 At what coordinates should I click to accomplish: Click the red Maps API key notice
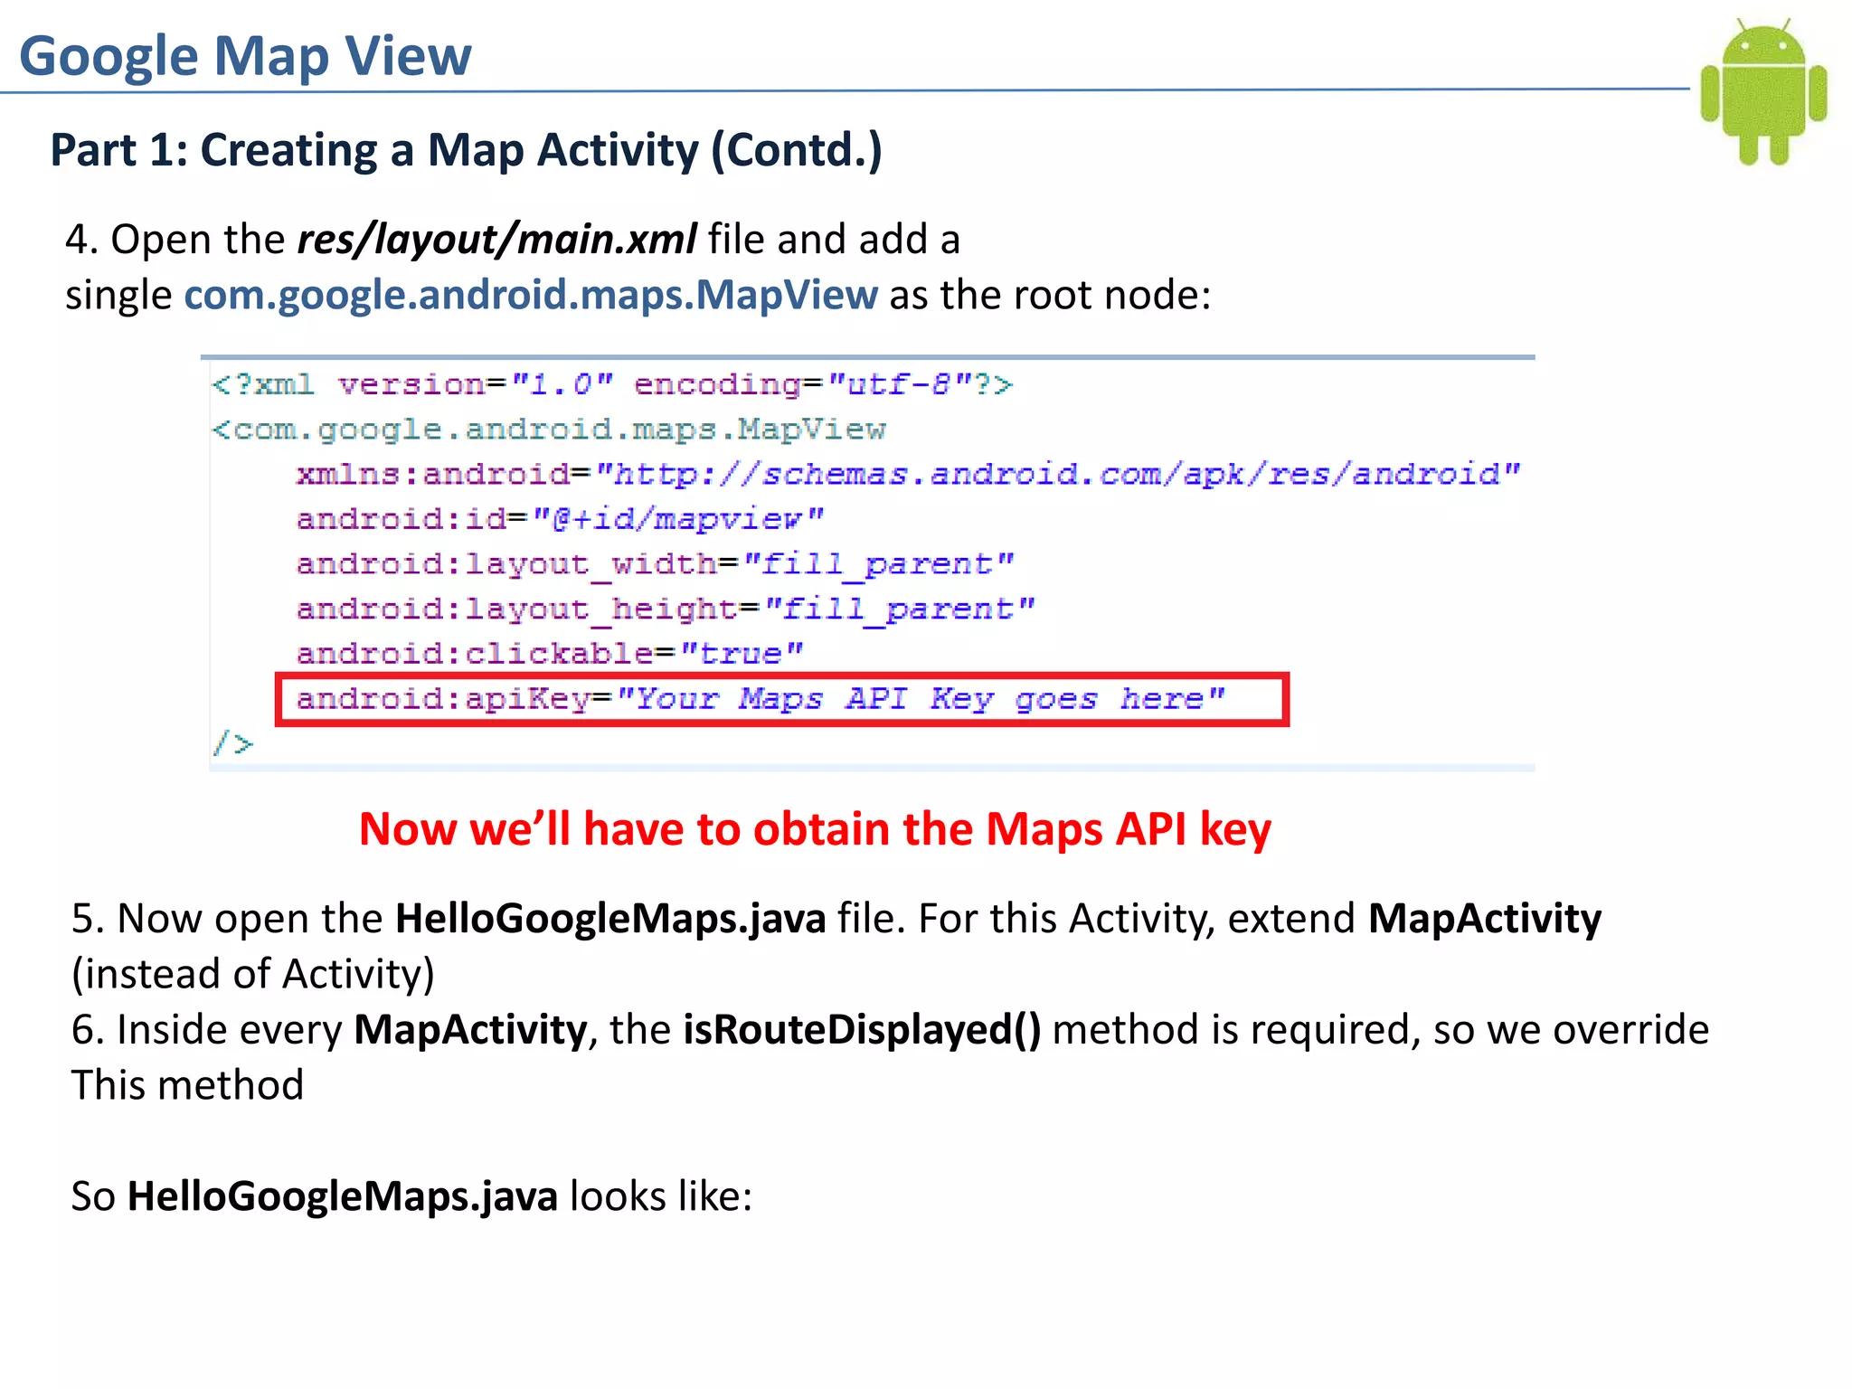click(815, 829)
